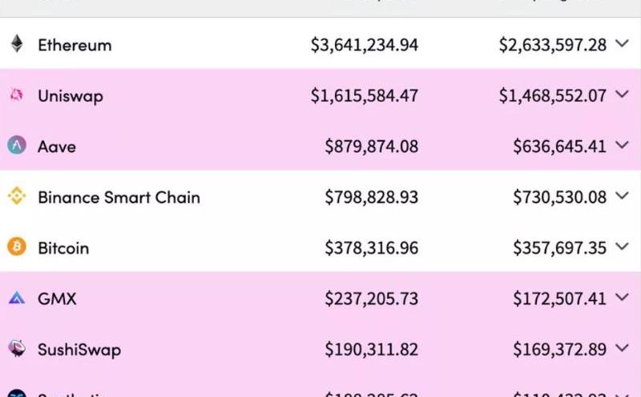Screen dimensions: 641x397
Task: Expand the Ethereum row chevron
Action: tap(623, 45)
